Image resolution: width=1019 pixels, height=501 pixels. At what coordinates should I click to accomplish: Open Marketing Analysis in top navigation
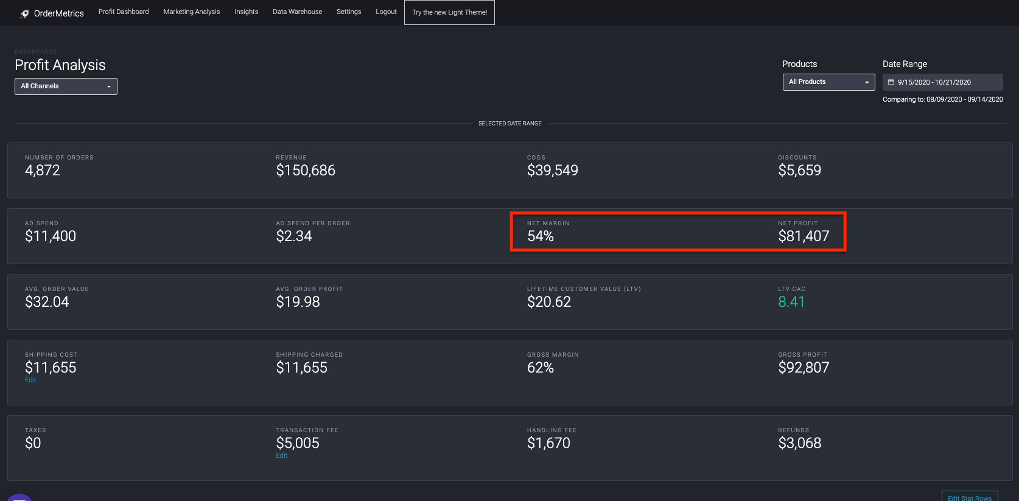192,12
